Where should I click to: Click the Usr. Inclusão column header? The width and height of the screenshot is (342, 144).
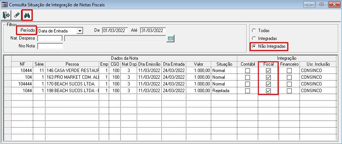click(x=318, y=64)
